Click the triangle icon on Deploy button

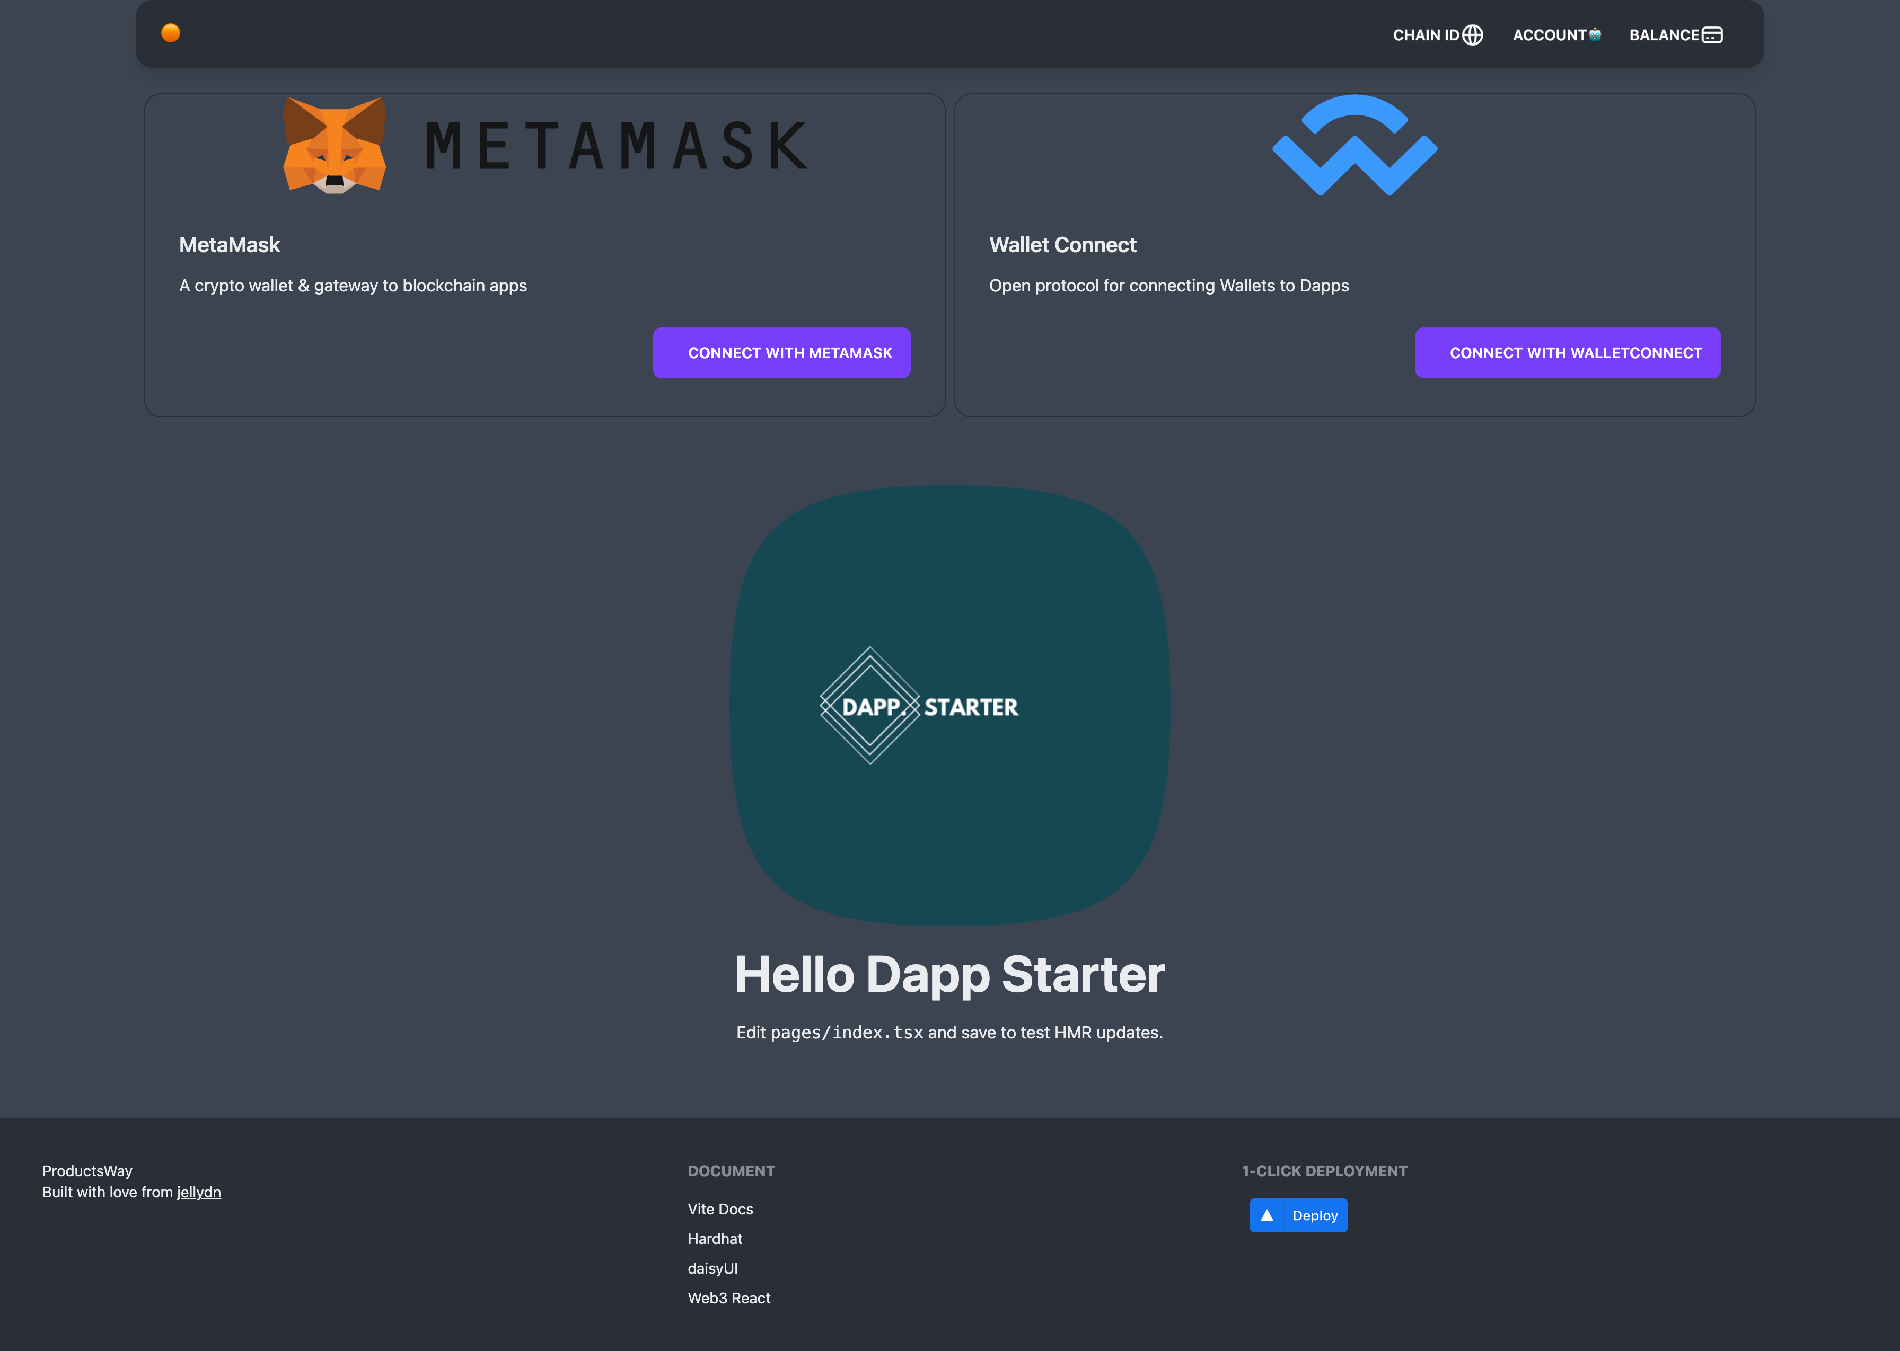(x=1266, y=1215)
